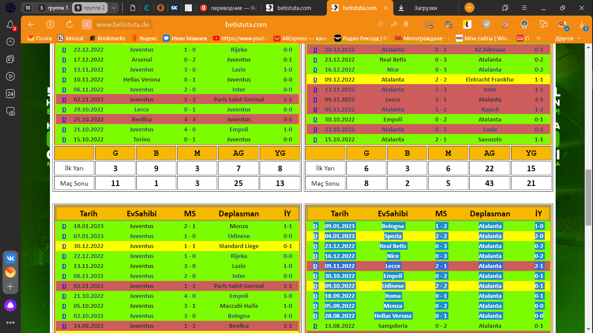Select tab group "группа 1"

(x=53, y=8)
